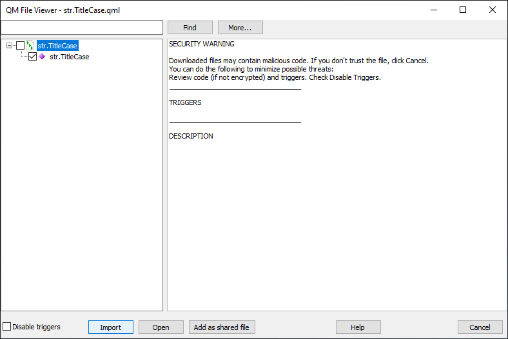Select the child str.TitleCase macro item
508x339 pixels.
tap(70, 57)
